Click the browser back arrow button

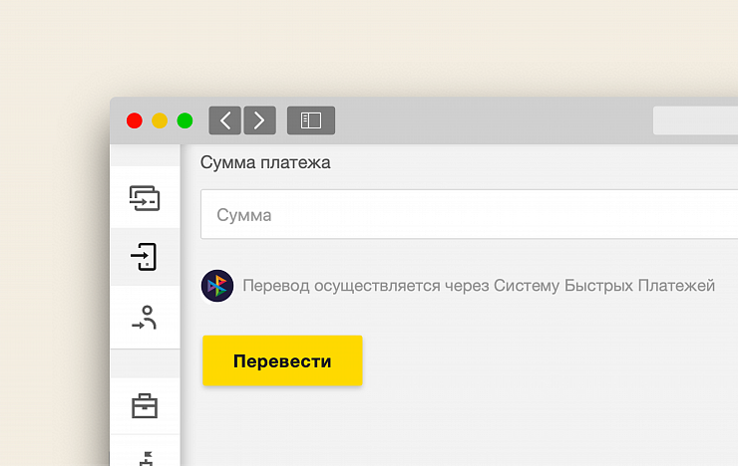pyautogui.click(x=225, y=120)
